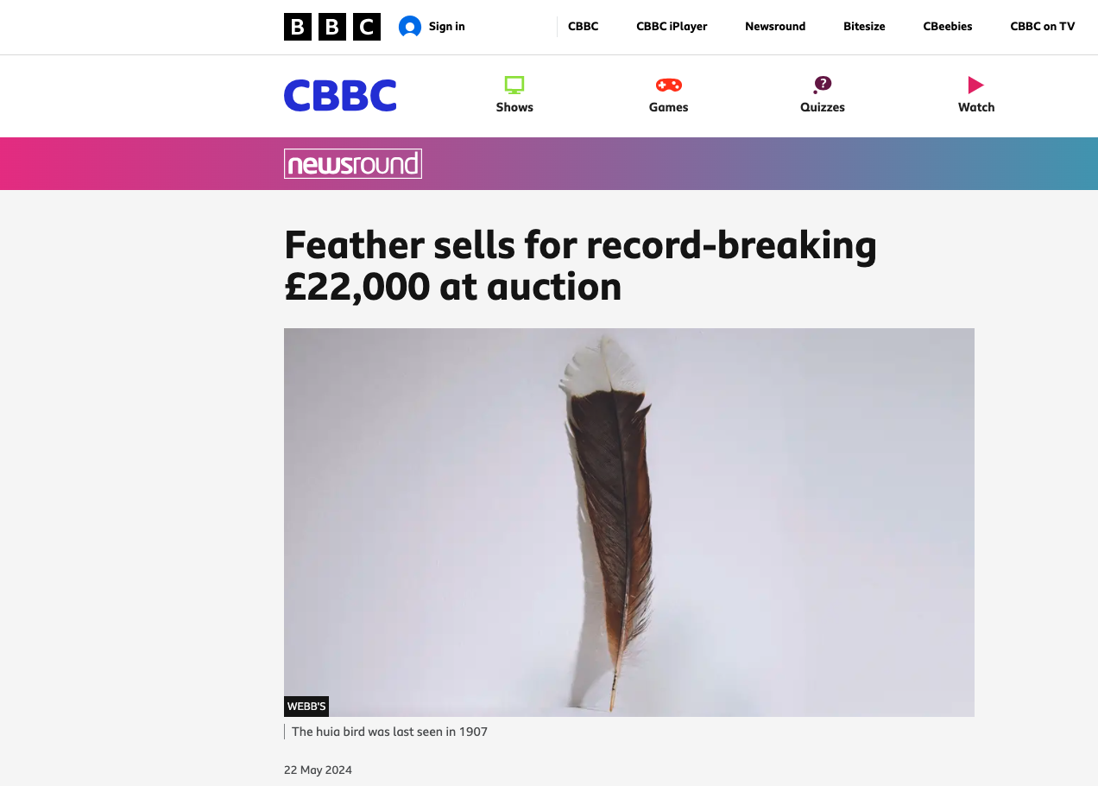
Task: Select Sign in link
Action: tap(447, 27)
